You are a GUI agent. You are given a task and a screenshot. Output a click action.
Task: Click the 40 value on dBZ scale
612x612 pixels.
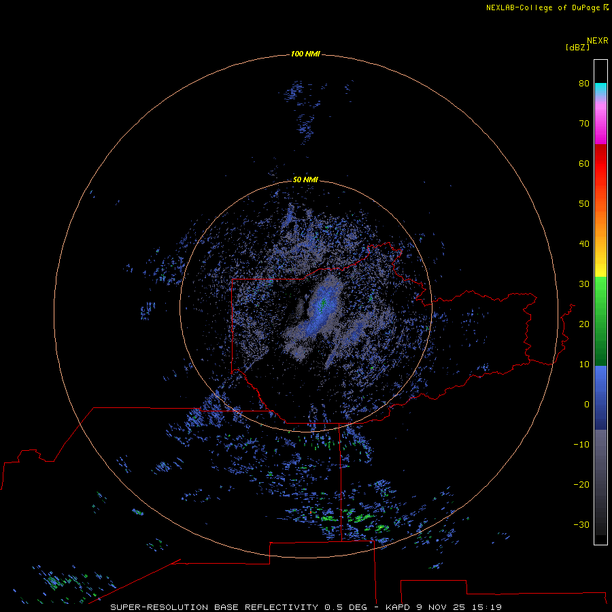point(584,244)
